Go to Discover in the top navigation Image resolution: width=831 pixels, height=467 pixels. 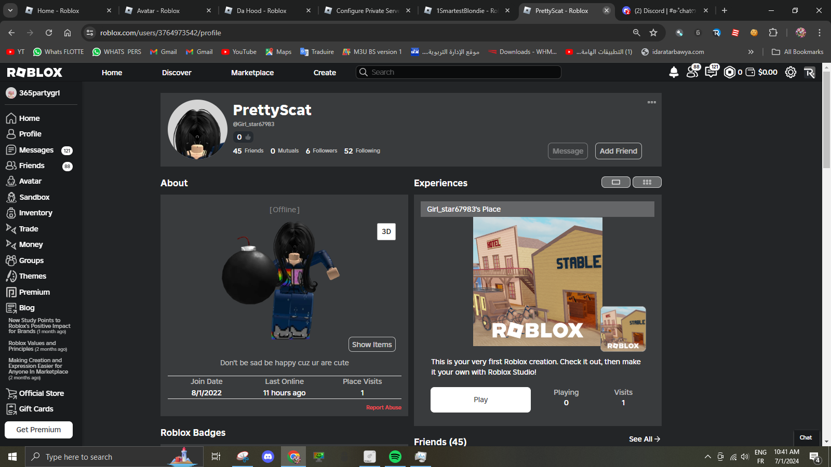pos(177,73)
